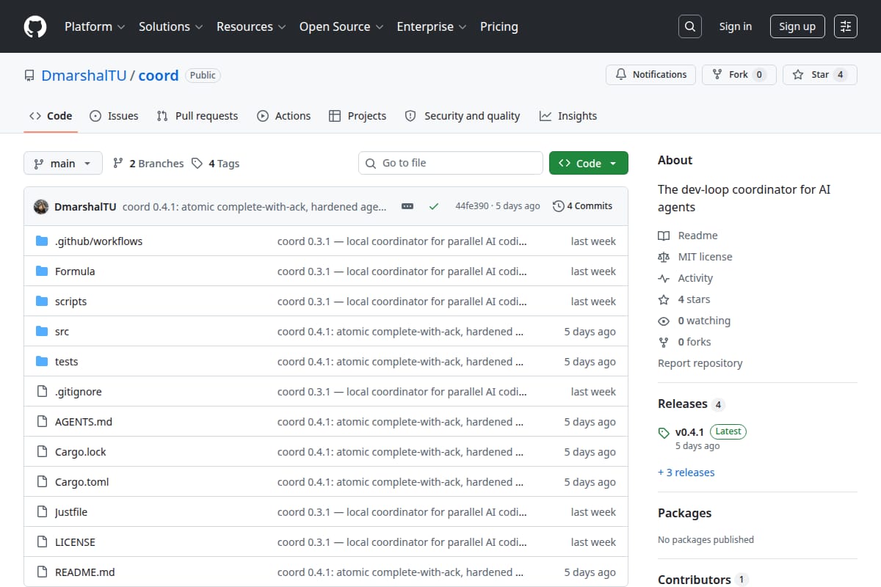Viewport: 881px width, 587px height.
Task: Open Cargo.toml file name
Action: pyautogui.click(x=81, y=482)
